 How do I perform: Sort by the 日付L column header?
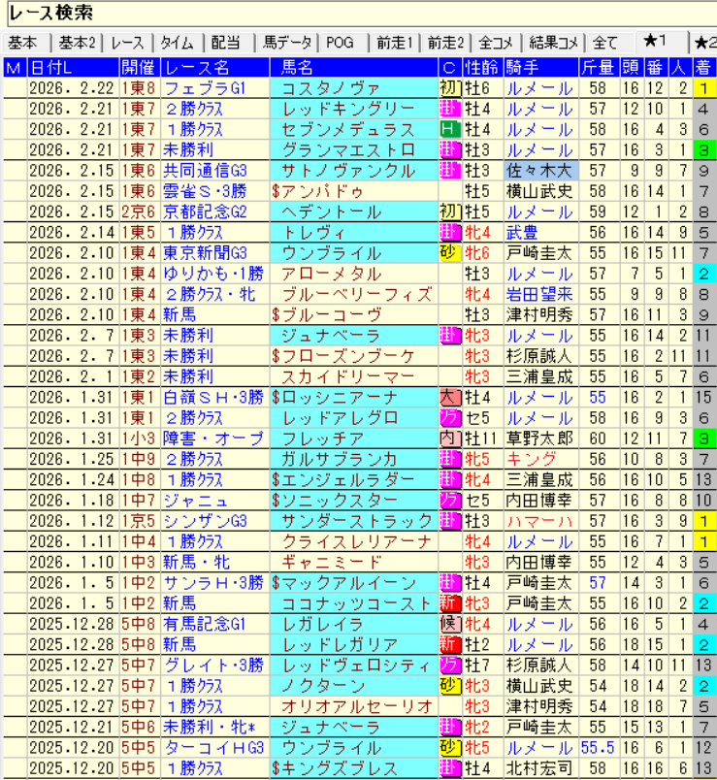tap(73, 68)
